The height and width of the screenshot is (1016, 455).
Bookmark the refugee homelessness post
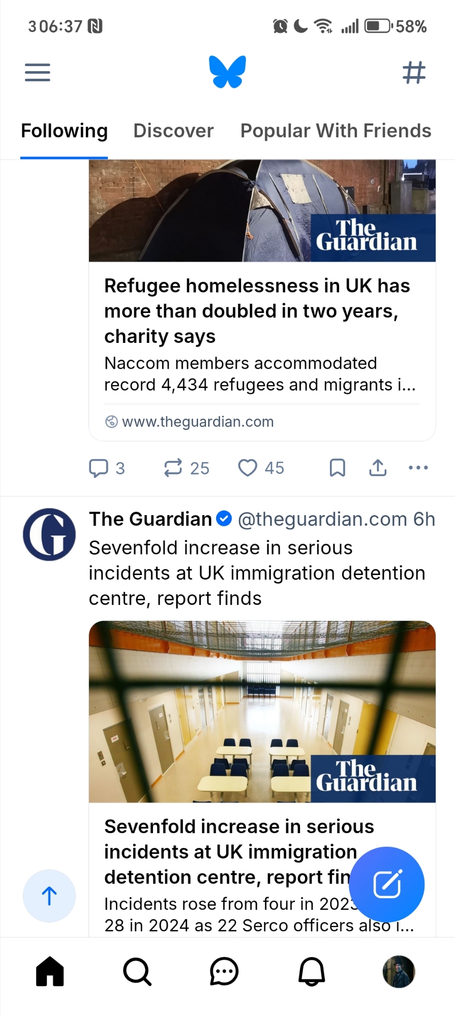338,468
